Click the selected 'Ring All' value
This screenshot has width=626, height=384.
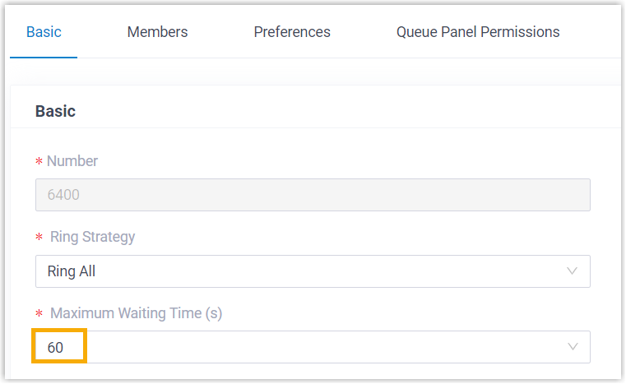pyautogui.click(x=72, y=271)
